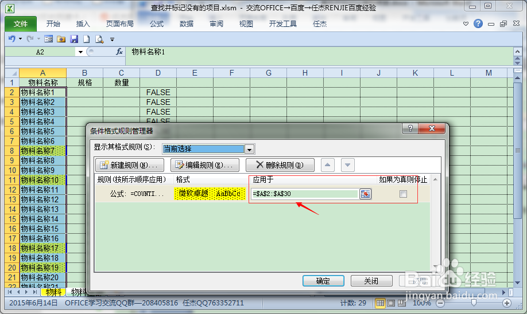The height and width of the screenshot is (314, 527).
Task: Select the rule 公式: =COUNTI...
Action: point(137,194)
